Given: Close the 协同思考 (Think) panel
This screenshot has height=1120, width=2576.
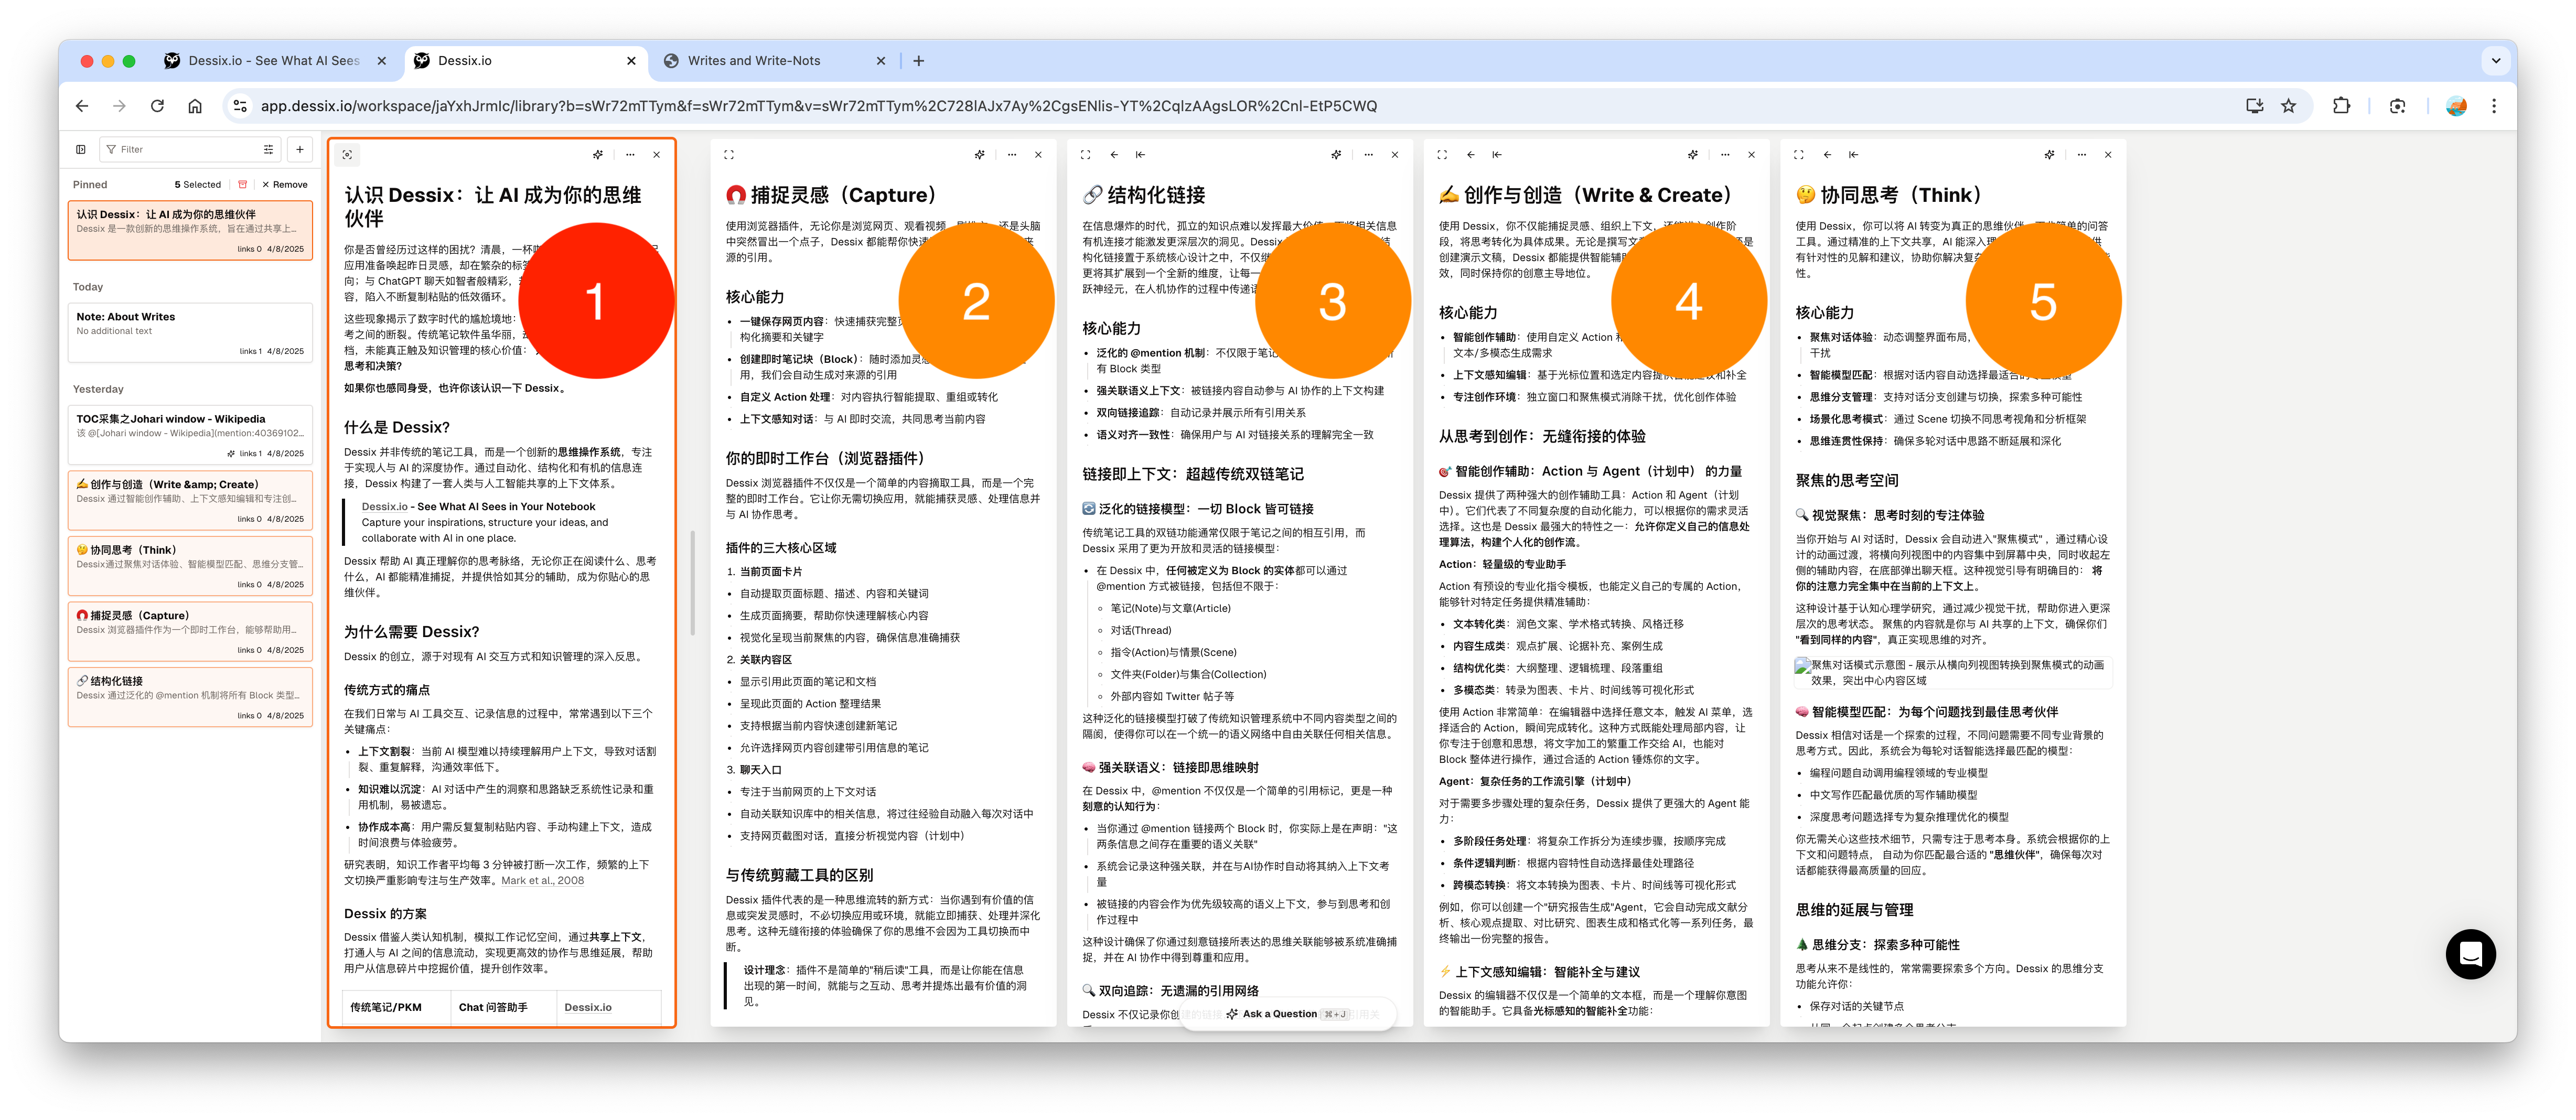Looking at the screenshot, I should tap(2109, 155).
